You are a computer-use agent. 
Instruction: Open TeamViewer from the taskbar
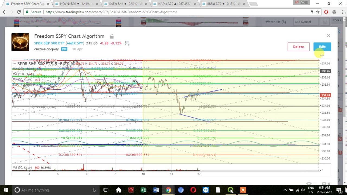click(x=206, y=190)
